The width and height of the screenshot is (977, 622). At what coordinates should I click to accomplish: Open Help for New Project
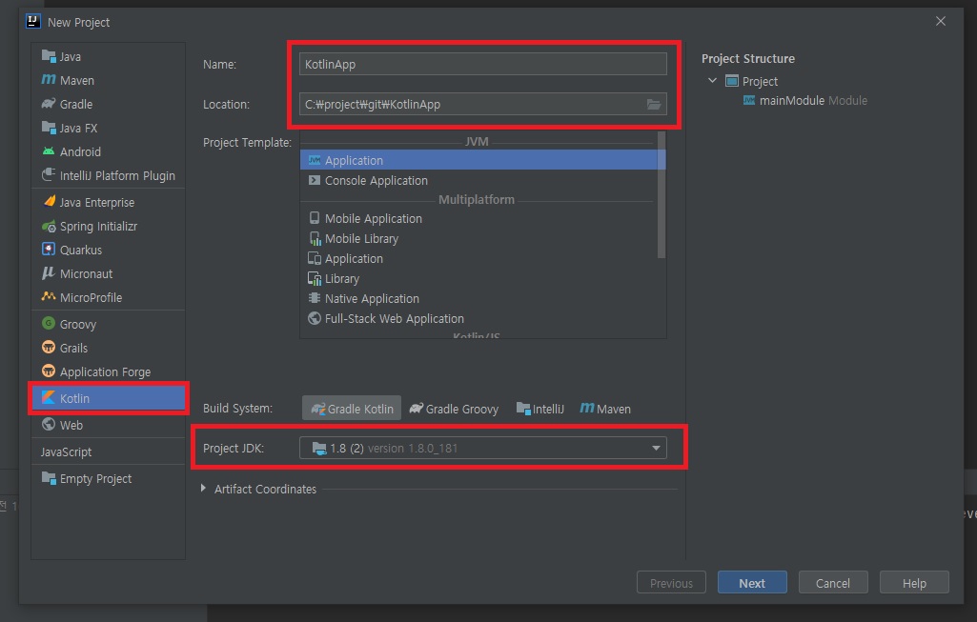pyautogui.click(x=914, y=583)
